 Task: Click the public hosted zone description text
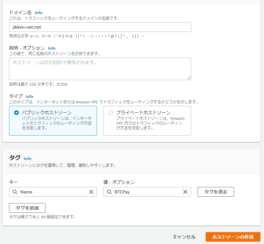[x=57, y=123]
